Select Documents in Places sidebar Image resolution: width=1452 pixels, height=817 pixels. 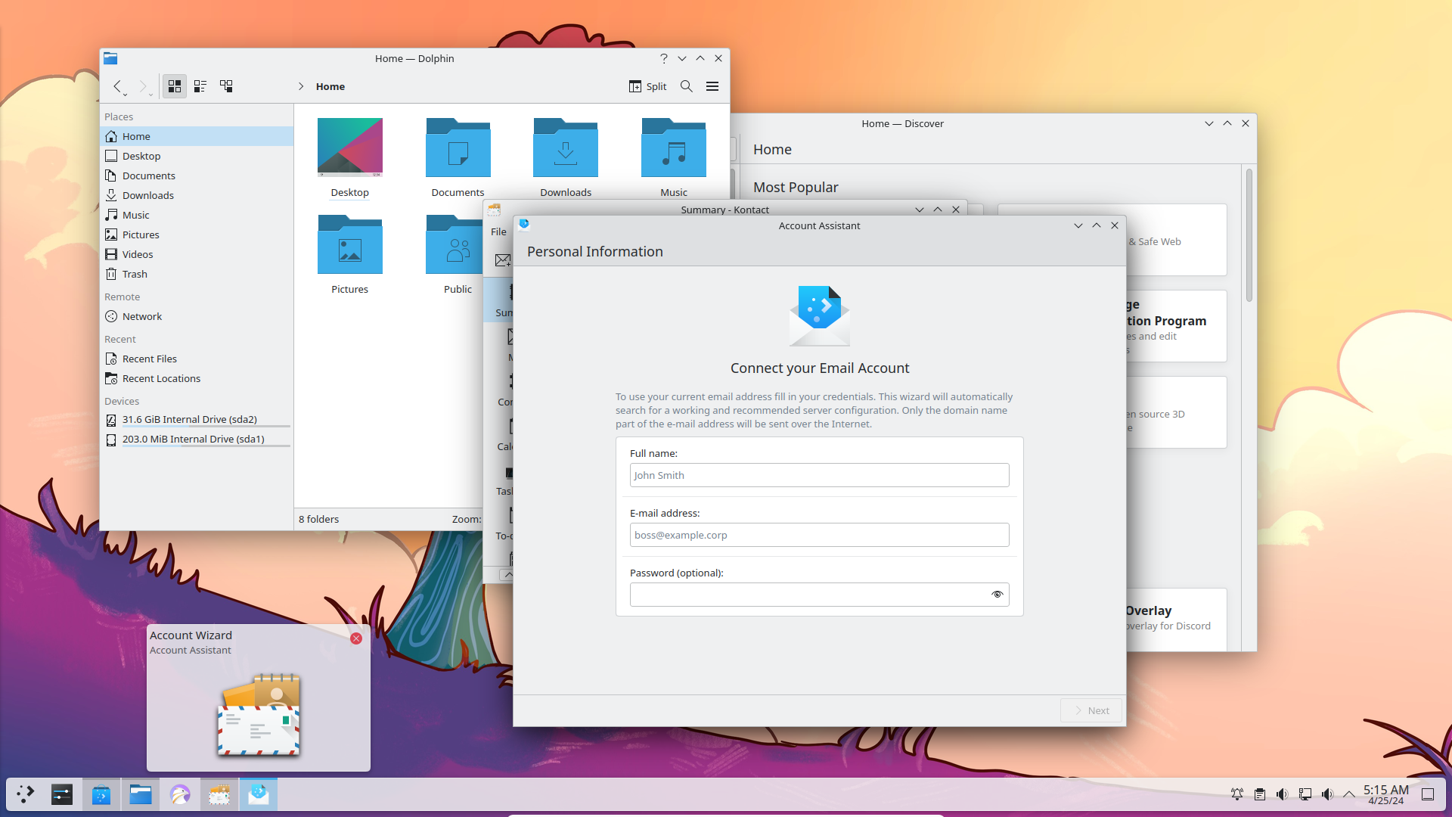pyautogui.click(x=197, y=176)
